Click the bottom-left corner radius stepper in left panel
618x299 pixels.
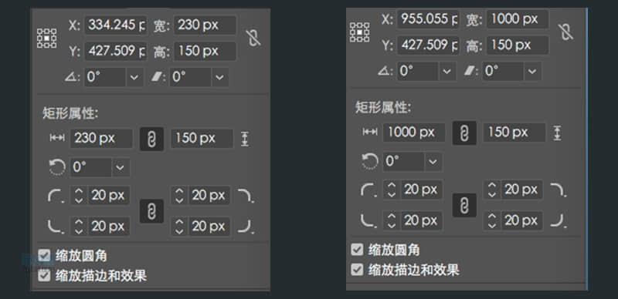click(79, 227)
